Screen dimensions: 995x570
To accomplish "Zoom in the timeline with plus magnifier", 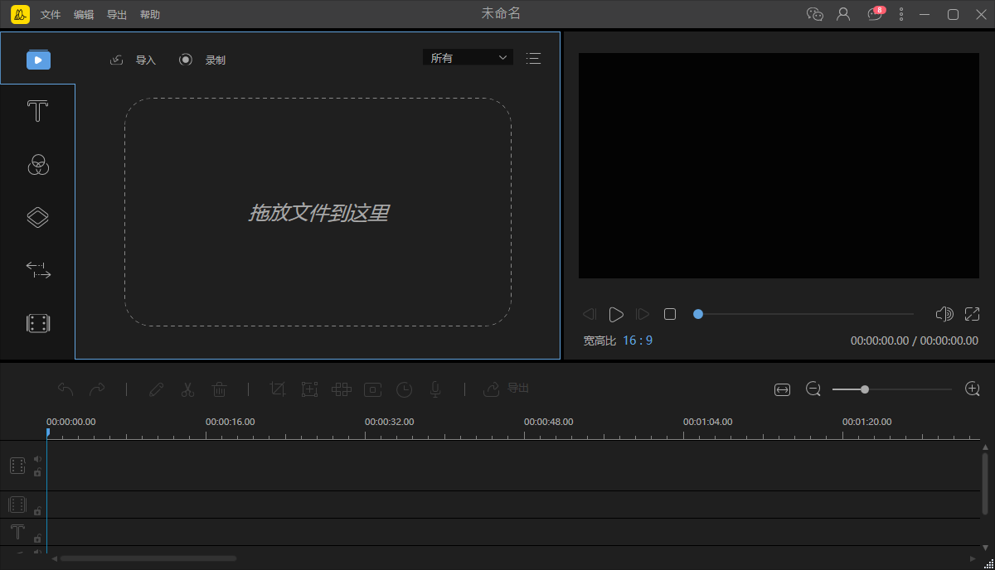I will [x=973, y=389].
